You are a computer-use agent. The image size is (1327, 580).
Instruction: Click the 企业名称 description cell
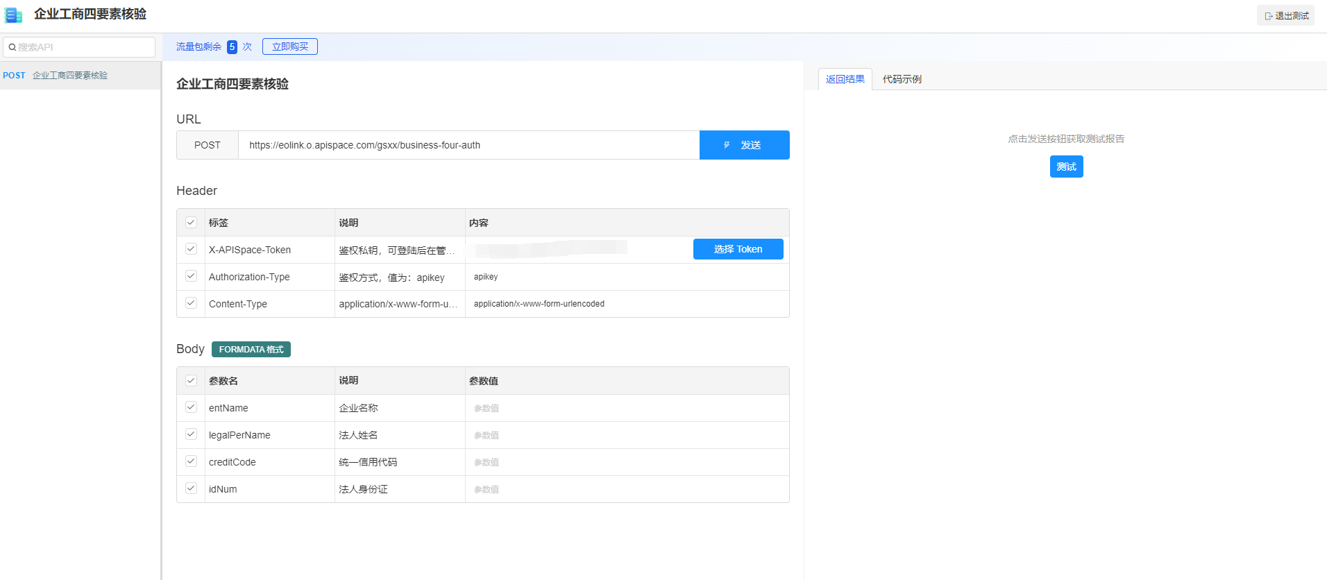pos(400,408)
